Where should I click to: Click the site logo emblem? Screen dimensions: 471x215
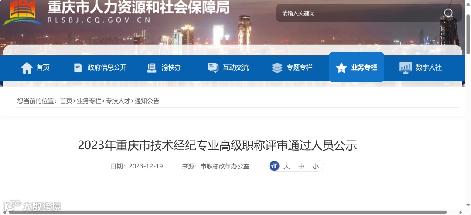tap(22, 12)
